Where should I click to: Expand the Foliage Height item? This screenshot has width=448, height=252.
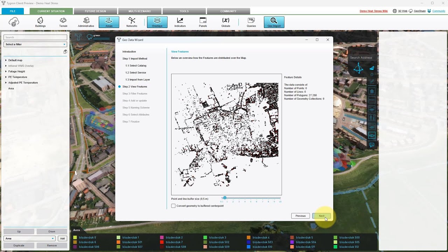tap(6, 71)
